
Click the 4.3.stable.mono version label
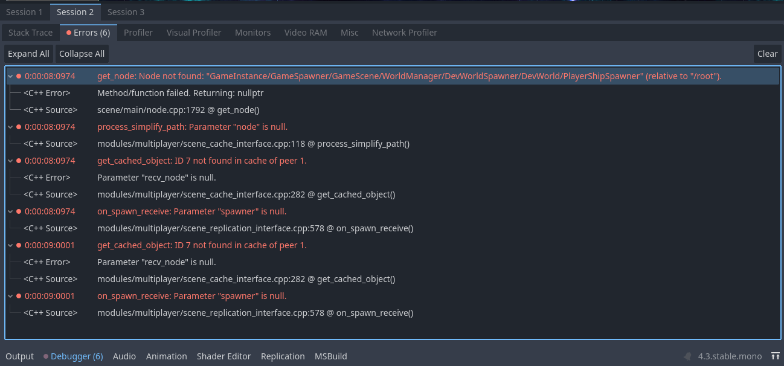730,356
